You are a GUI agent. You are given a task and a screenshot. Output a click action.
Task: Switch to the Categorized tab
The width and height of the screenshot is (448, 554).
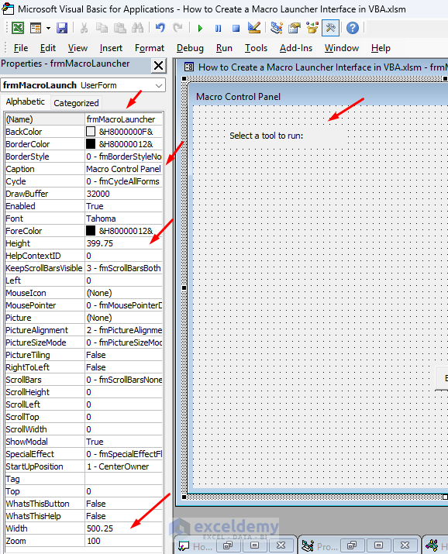click(76, 103)
